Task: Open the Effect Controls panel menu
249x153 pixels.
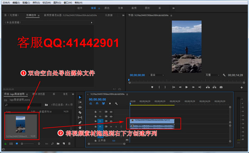Action: point(39,16)
